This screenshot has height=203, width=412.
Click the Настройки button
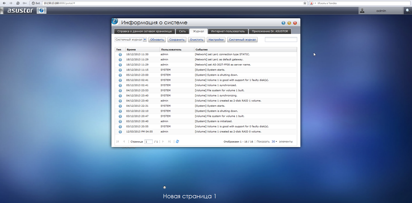tap(216, 40)
